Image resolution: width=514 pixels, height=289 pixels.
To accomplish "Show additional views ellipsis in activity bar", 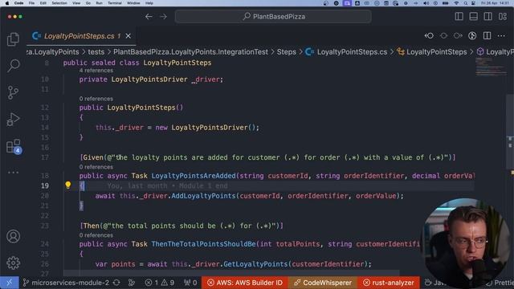I will click(x=13, y=173).
